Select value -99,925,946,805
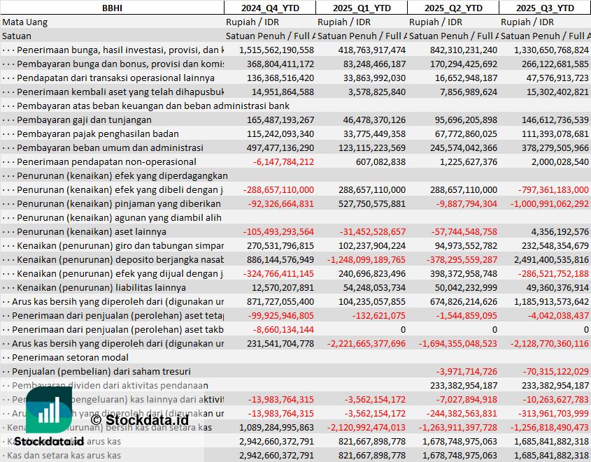Viewport: 591px width, 462px height. 280,315
